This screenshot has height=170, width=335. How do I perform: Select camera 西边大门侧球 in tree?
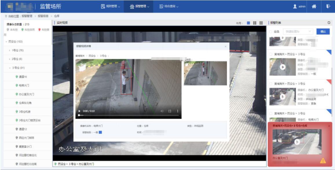(x=26, y=138)
